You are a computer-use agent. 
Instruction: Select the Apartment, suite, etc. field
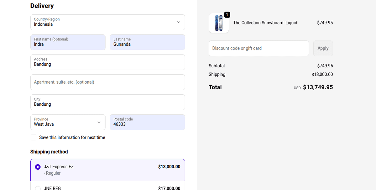tap(107, 82)
